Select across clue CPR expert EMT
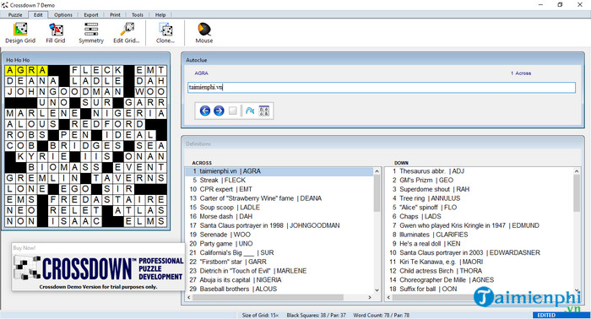The width and height of the screenshot is (591, 319). click(279, 189)
